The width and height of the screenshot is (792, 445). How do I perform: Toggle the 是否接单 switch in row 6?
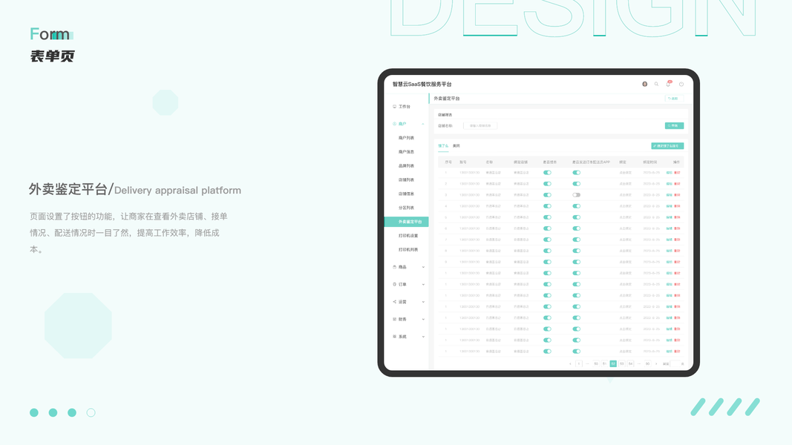tap(547, 228)
